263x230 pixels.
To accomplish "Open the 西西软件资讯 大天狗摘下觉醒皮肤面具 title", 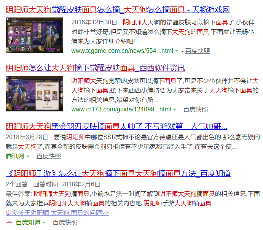I will point(95,68).
